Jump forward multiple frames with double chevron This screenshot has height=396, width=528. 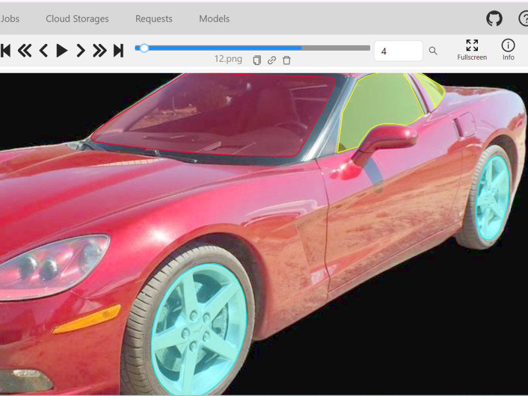click(x=100, y=51)
